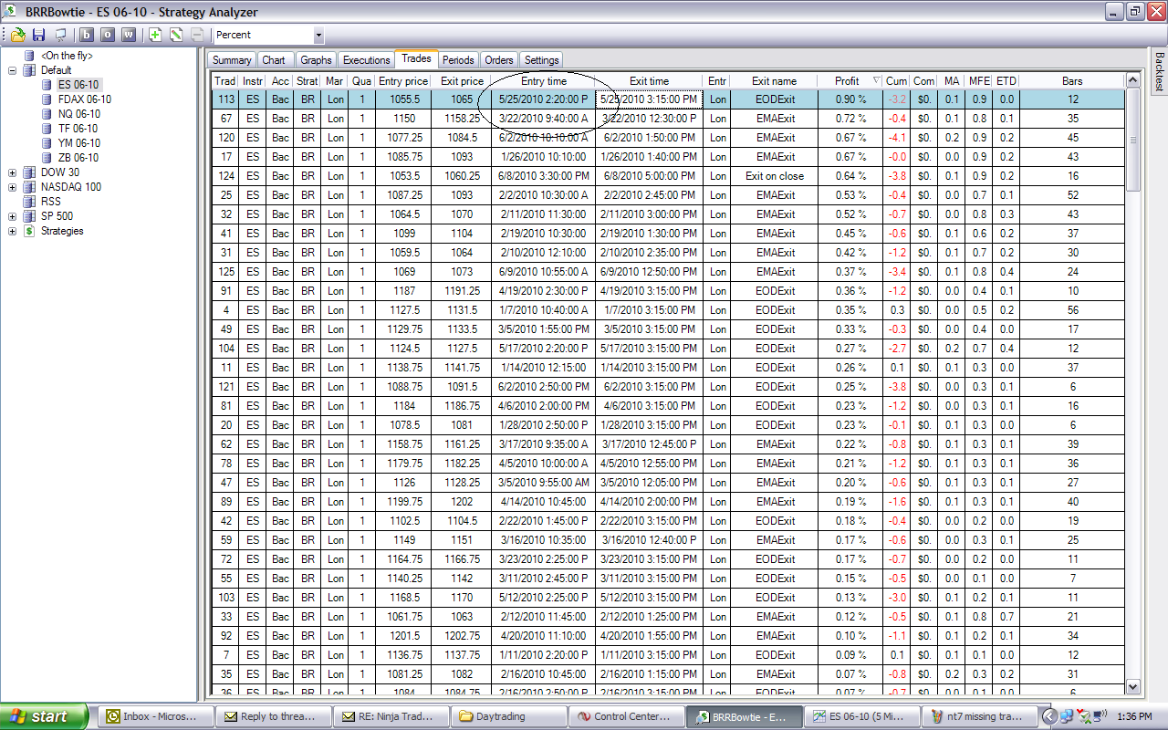Click the On the fly database icon
This screenshot has width=1168, height=730.
coord(29,56)
